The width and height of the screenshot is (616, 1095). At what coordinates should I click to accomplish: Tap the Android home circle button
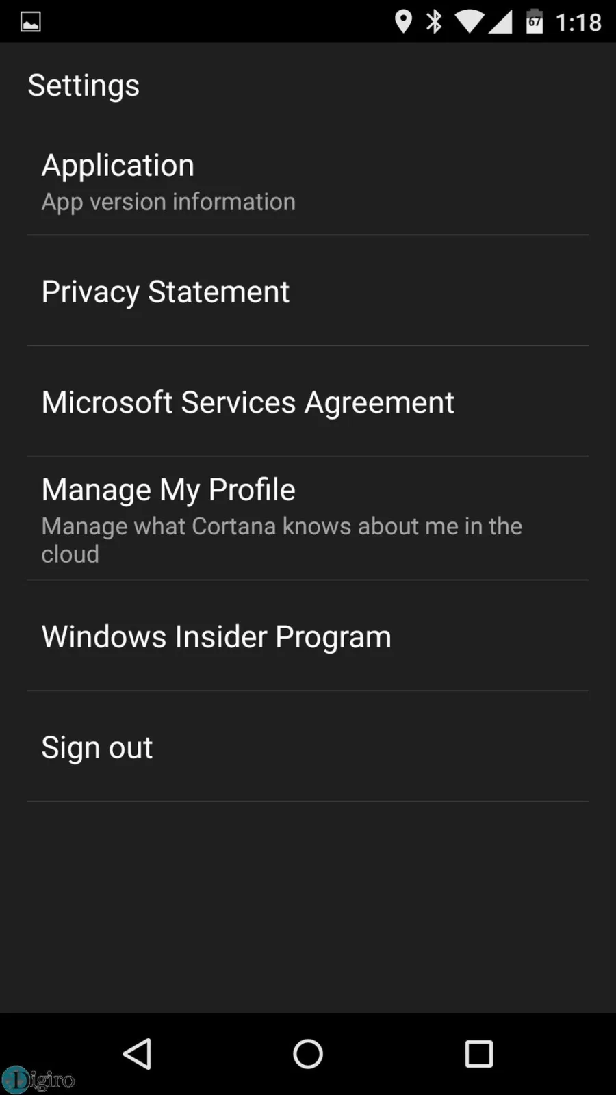tap(308, 1053)
